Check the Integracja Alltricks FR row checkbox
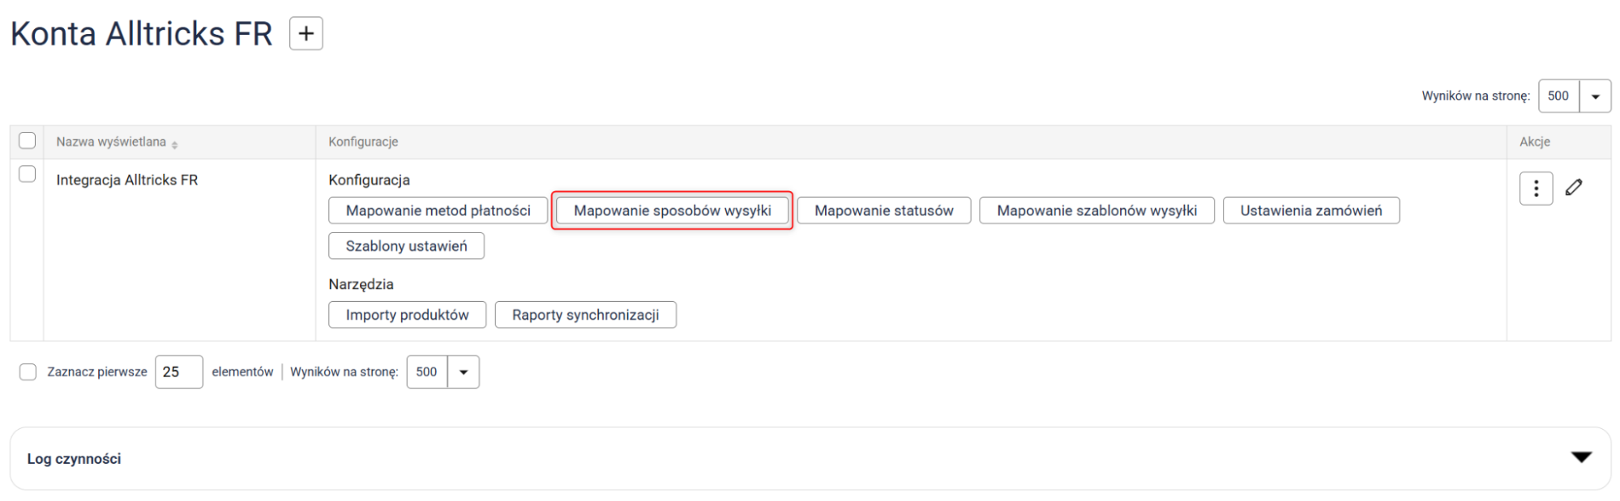The height and width of the screenshot is (501, 1620). pyautogui.click(x=28, y=174)
